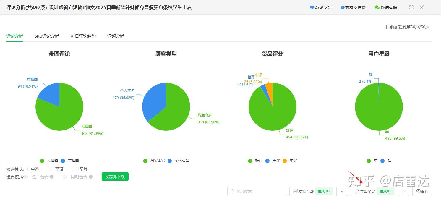This screenshot has width=441, height=199.
Task: Open the 微信客服 WeChat icon
Action: pyautogui.click(x=377, y=7)
